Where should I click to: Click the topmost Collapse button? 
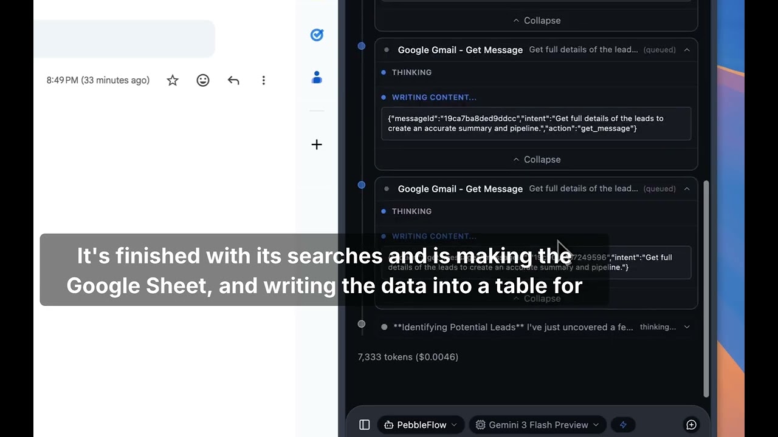coord(536,21)
